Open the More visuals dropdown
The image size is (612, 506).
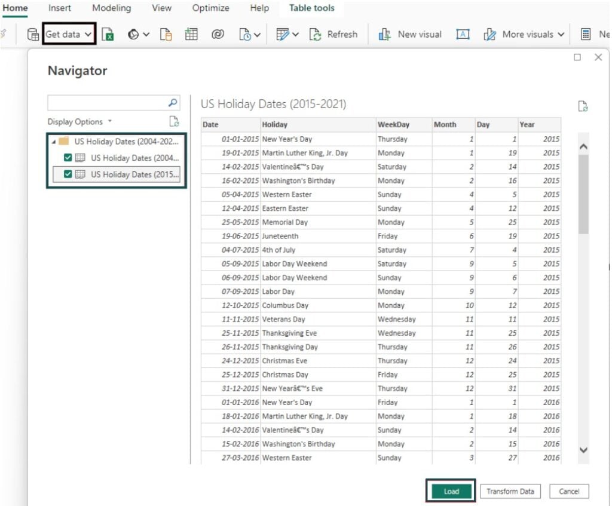[x=524, y=34]
